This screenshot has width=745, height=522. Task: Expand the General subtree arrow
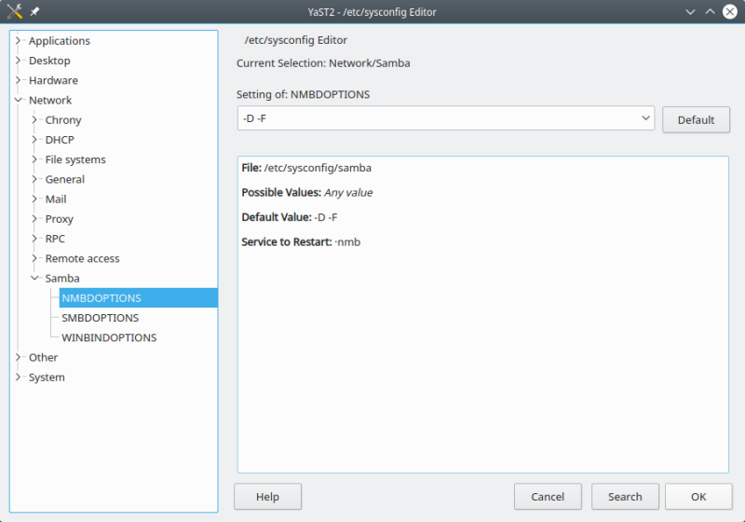[x=34, y=179]
